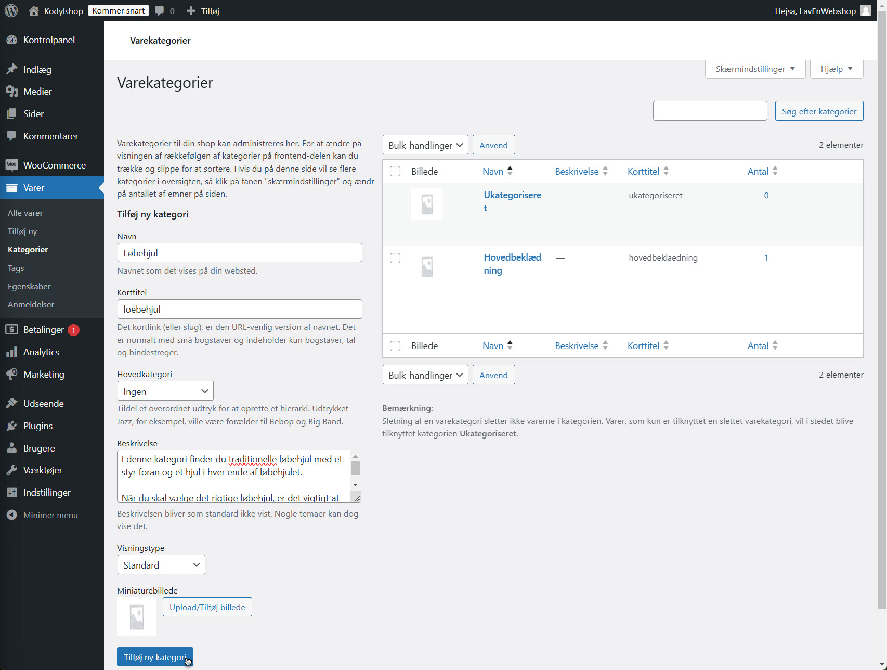Click the Værktøjer wrench icon
This screenshot has height=670, width=887.
(x=11, y=470)
